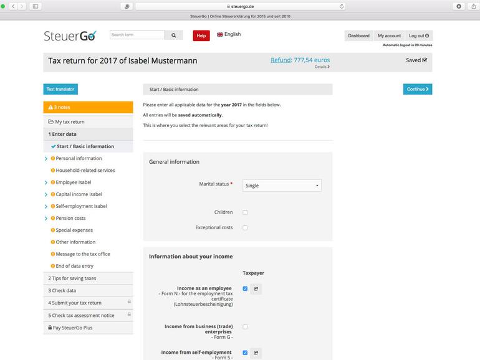
Task: Open Pay SteuerGo Plus item
Action: pos(88,328)
